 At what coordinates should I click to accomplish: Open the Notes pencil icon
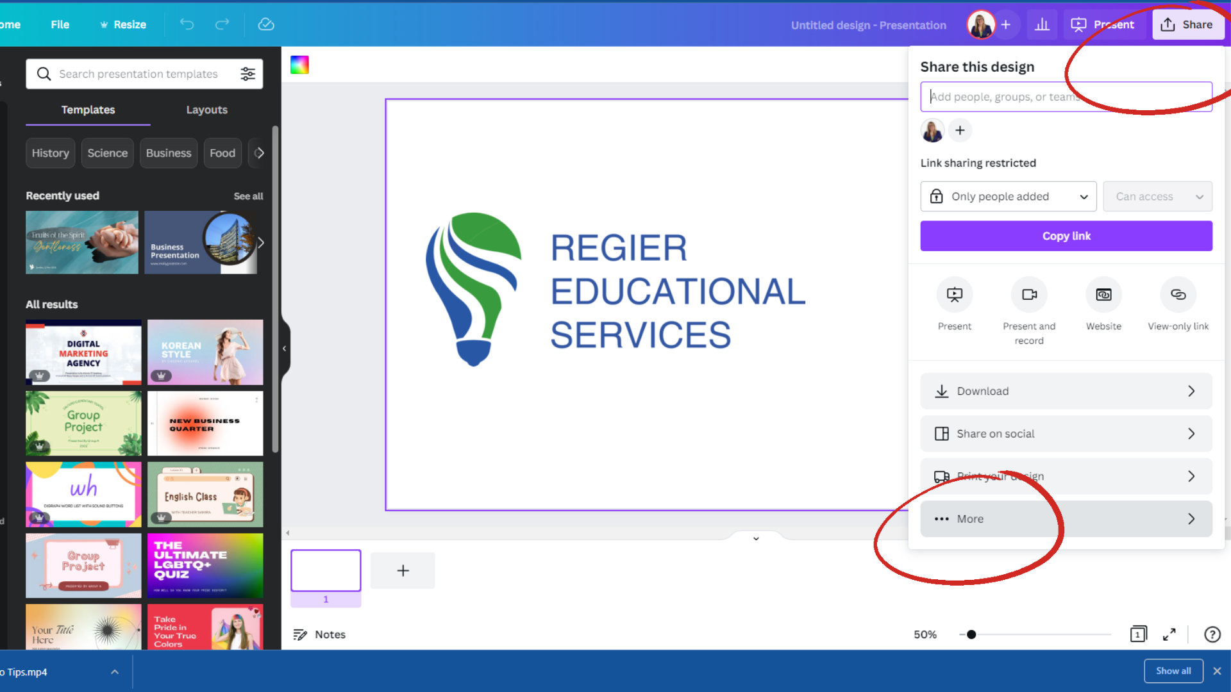coord(300,634)
